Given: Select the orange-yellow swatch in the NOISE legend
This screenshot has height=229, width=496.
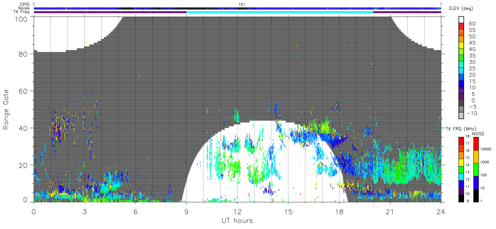Looking at the screenshot, I should [476, 157].
